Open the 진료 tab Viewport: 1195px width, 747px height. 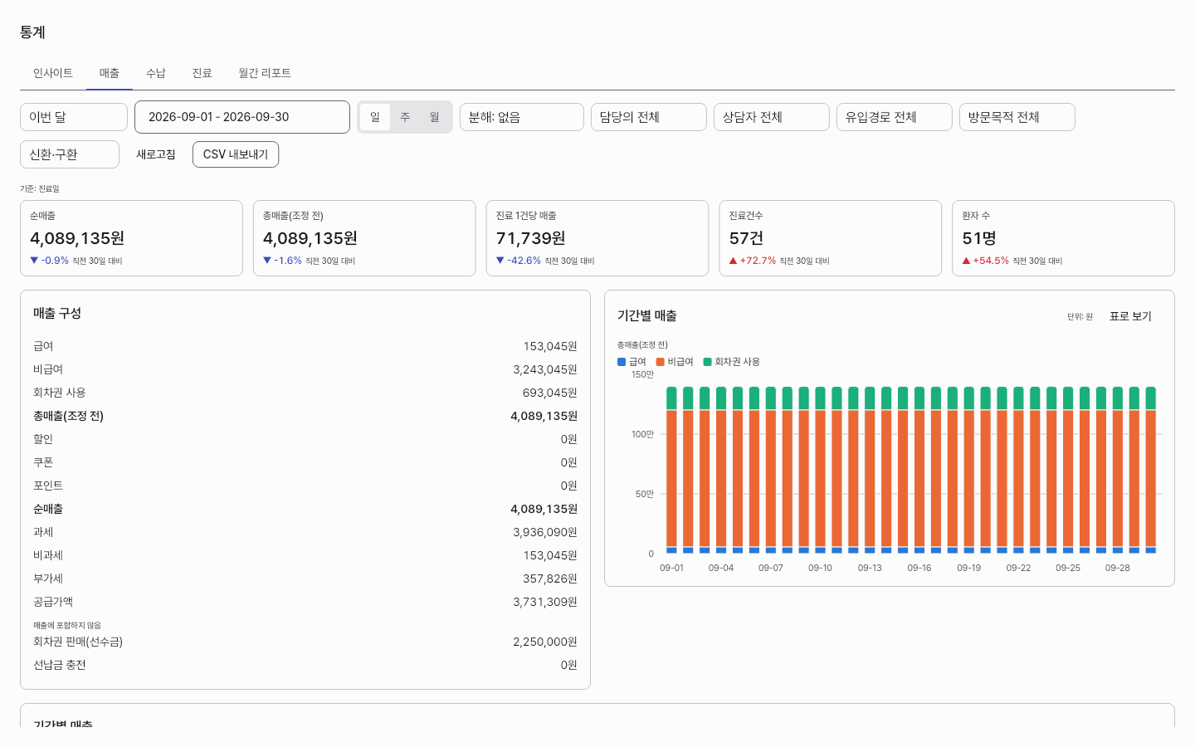click(x=202, y=73)
